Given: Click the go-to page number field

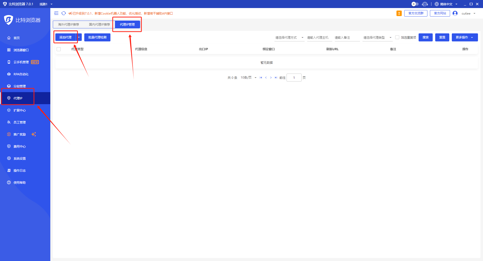Looking at the screenshot, I should point(294,78).
